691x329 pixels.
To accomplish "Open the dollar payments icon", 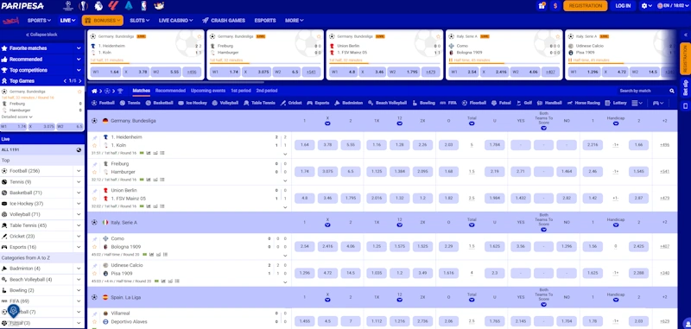I will click(555, 6).
